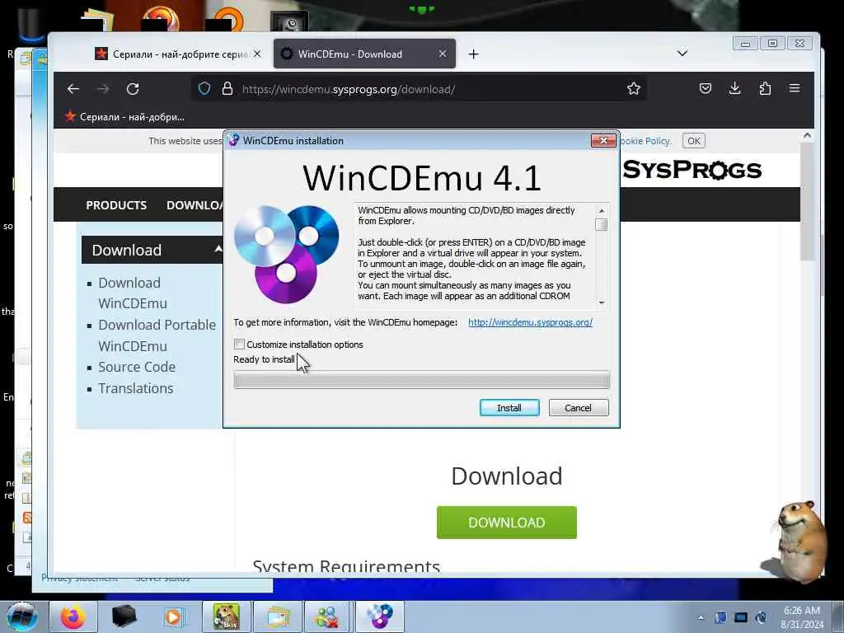Expand the list all tabs chevron
This screenshot has height=633, width=844.
[682, 54]
